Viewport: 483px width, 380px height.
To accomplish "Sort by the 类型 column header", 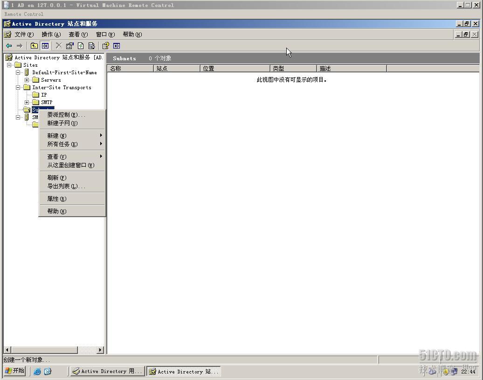I will click(293, 69).
